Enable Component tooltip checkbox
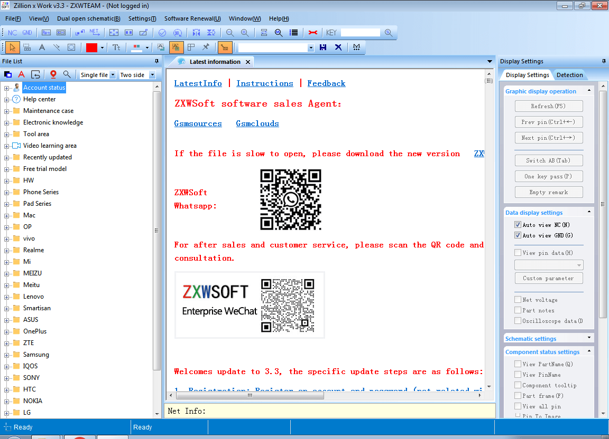609x439 pixels. tap(518, 385)
